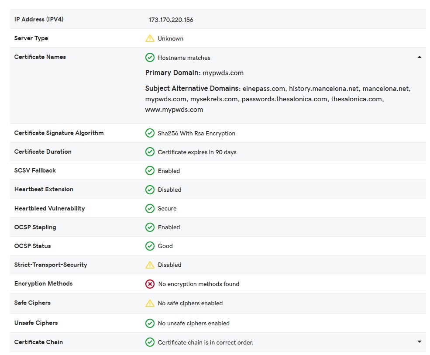Click the Heartbeat Extension label
Image resolution: width=430 pixels, height=355 pixels.
click(44, 189)
